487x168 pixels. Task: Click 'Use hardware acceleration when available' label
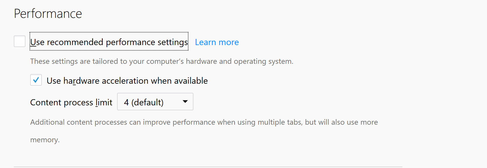127,81
